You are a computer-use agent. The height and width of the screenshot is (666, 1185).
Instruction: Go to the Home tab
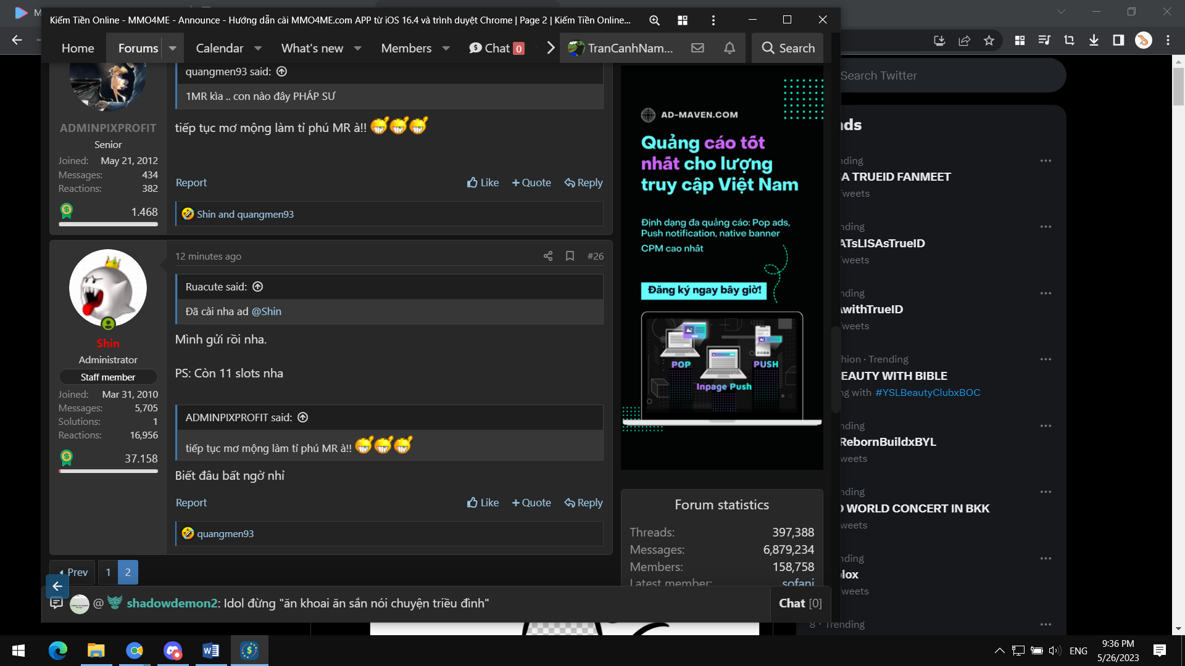(x=78, y=48)
